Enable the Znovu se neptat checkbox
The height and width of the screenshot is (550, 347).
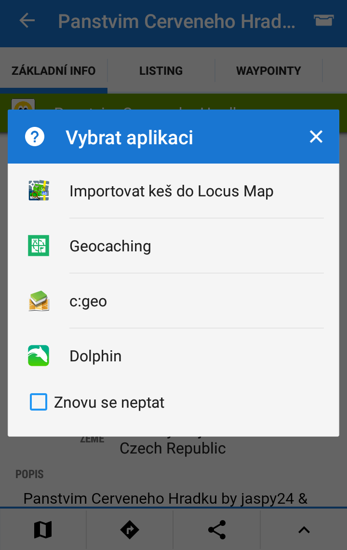pyautogui.click(x=39, y=402)
